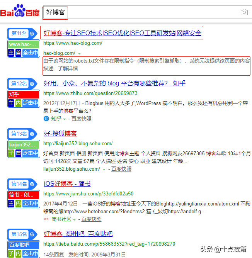Click the red 知乎 site tag
Viewport: 252px width, 258px height.
[24, 95]
